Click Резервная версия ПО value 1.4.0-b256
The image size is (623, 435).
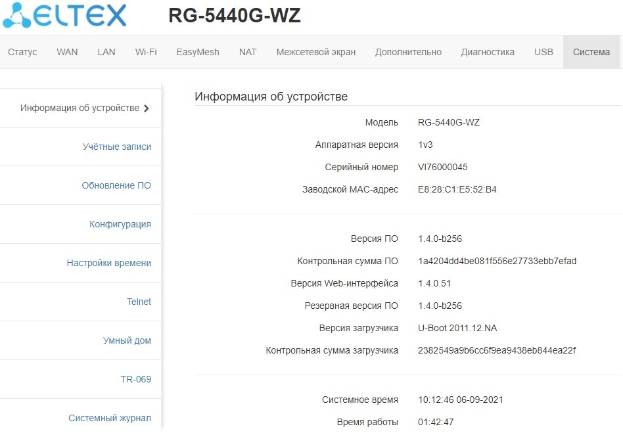[440, 306]
